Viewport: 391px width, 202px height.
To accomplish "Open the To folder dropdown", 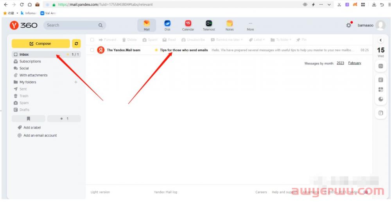I will [x=282, y=40].
